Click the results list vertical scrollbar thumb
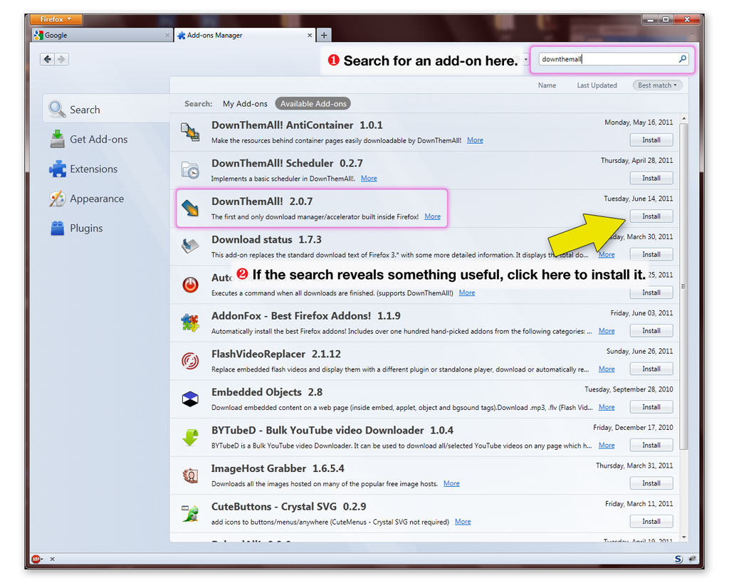729x583 pixels. pos(683,286)
